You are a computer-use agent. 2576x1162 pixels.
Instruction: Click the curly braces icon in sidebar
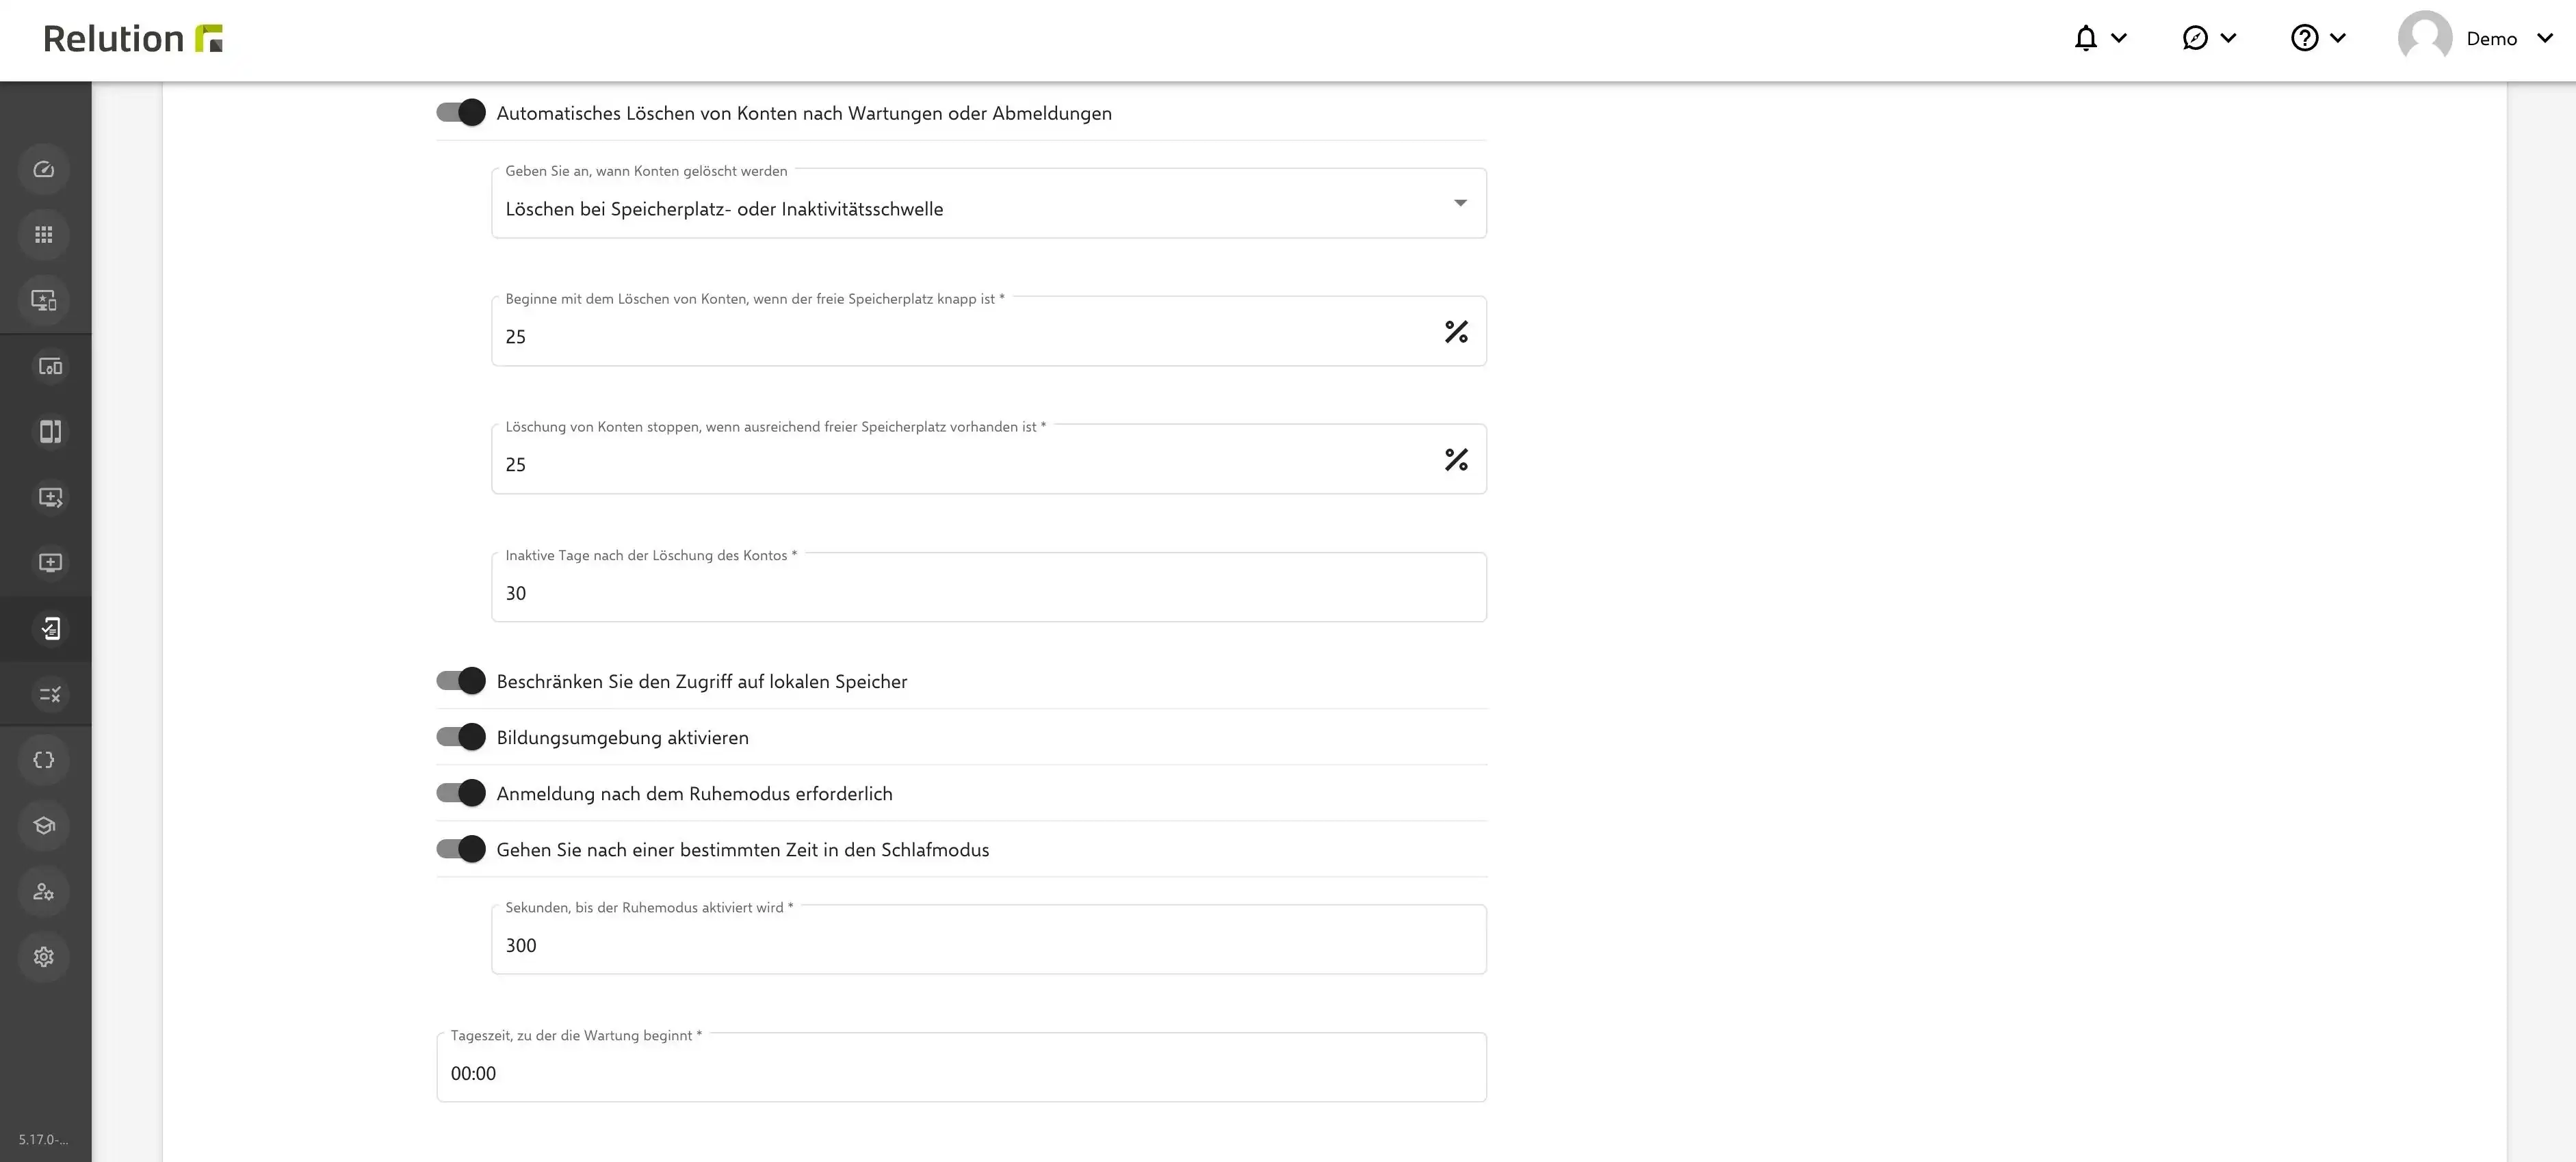pyautogui.click(x=44, y=760)
